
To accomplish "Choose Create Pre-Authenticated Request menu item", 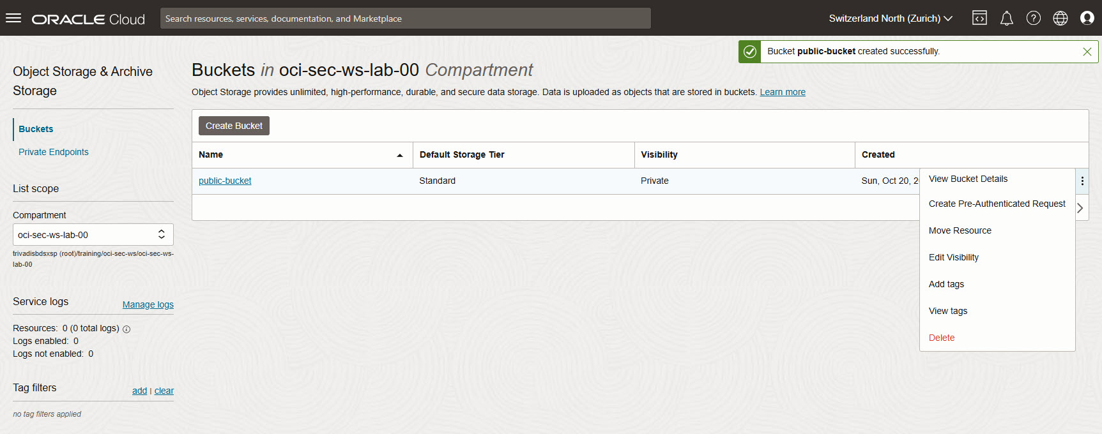I will point(997,204).
